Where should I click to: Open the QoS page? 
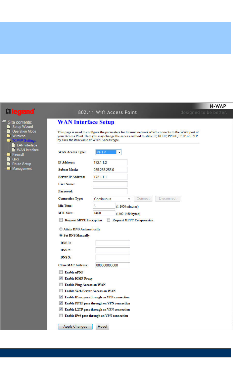(x=16, y=159)
